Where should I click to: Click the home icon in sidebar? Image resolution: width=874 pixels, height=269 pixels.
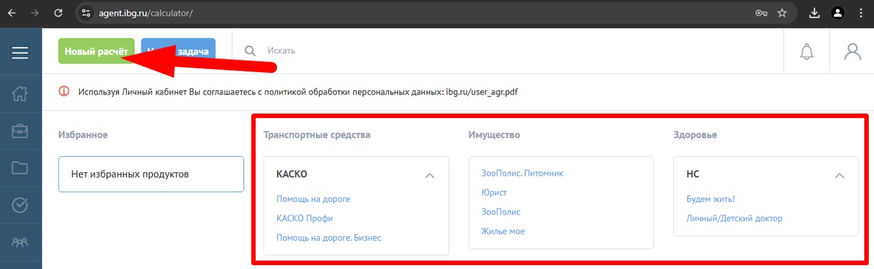point(20,93)
